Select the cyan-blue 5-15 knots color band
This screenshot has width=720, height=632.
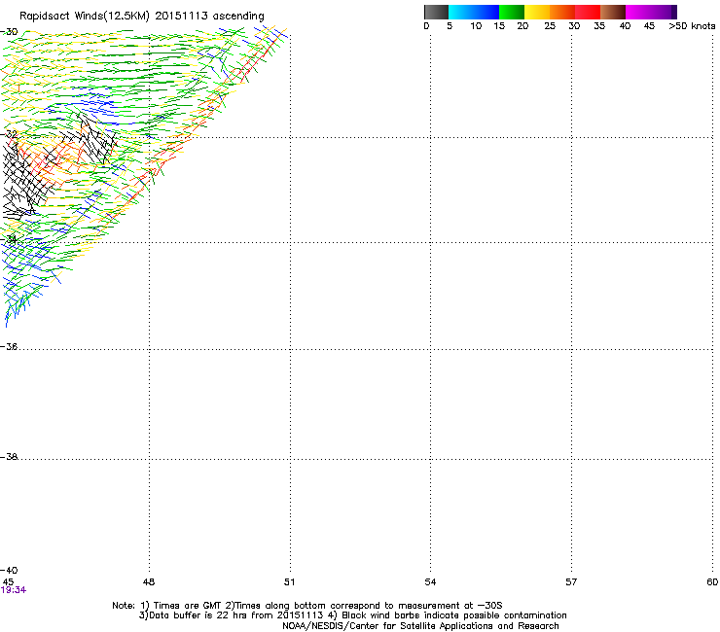474,12
